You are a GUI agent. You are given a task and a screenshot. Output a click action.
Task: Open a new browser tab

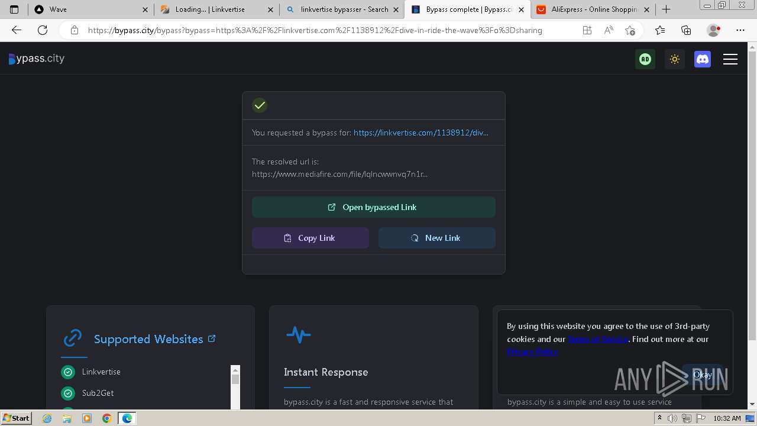666,9
